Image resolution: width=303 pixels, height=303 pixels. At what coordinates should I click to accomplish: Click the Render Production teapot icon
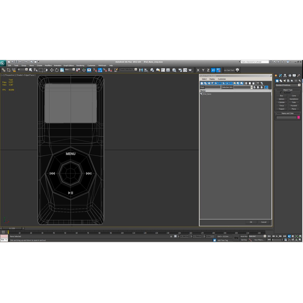pos(190,70)
